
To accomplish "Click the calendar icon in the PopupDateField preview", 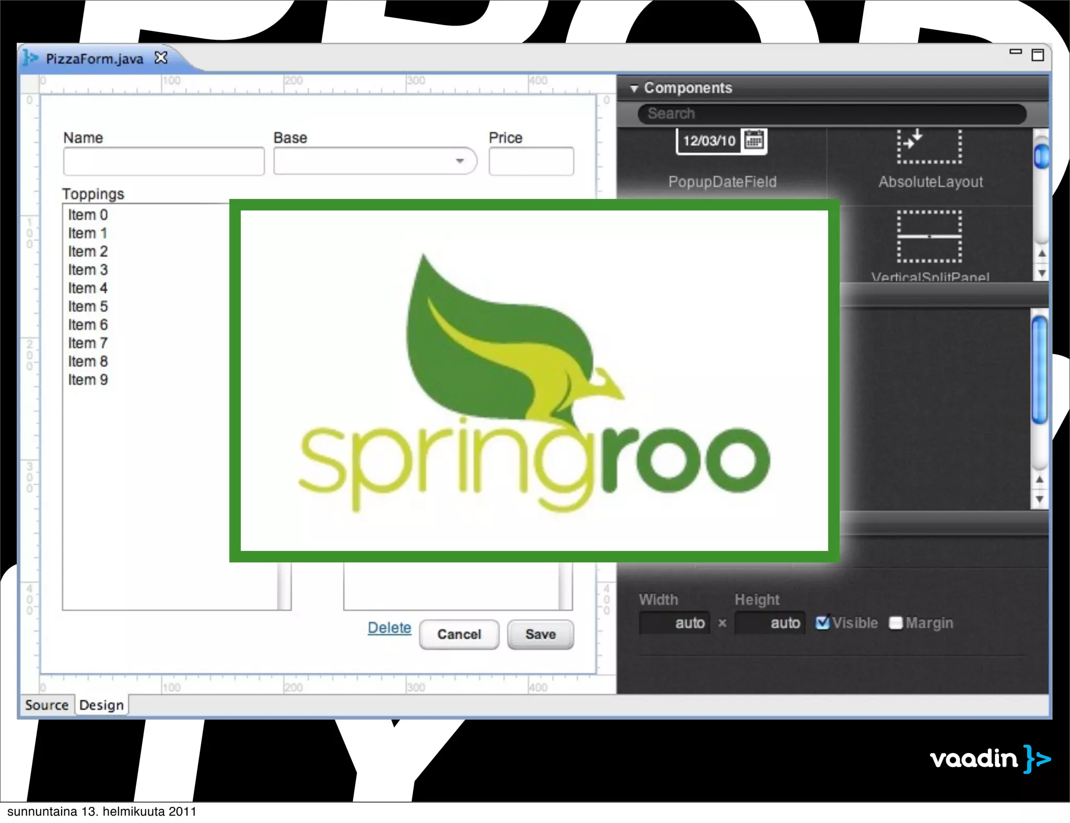I will tap(754, 140).
